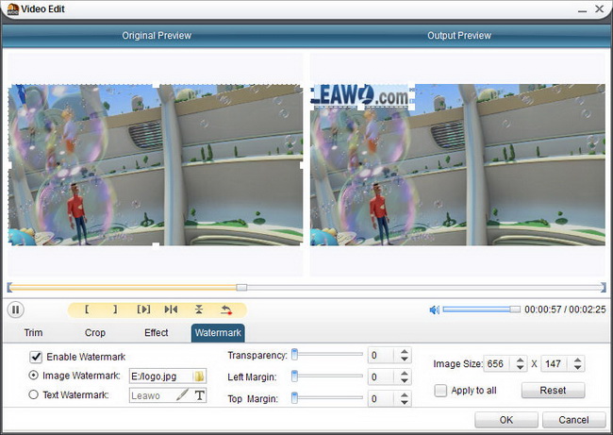This screenshot has width=613, height=435.
Task: Increase image width 656 with up arrow
Action: click(x=520, y=360)
